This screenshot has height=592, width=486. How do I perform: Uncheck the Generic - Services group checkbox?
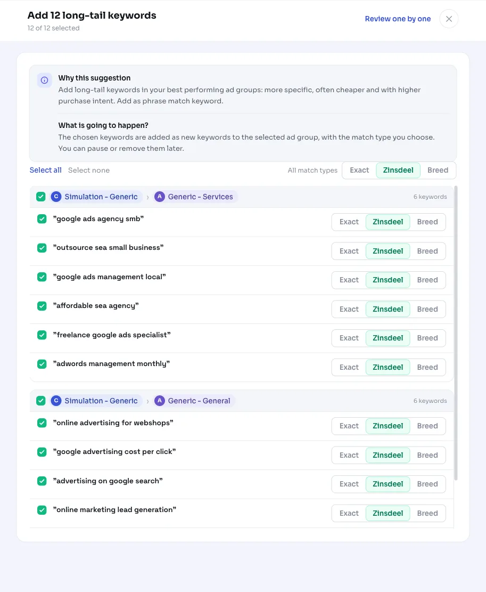click(40, 197)
